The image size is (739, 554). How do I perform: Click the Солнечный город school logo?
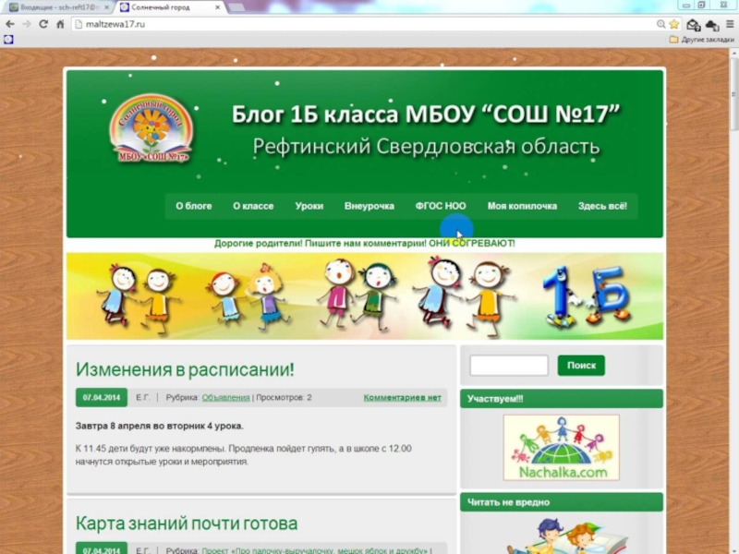(x=151, y=128)
